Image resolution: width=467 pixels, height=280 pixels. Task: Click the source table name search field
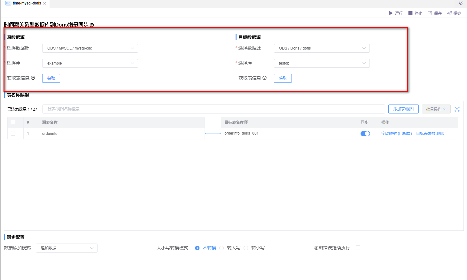[214, 109]
